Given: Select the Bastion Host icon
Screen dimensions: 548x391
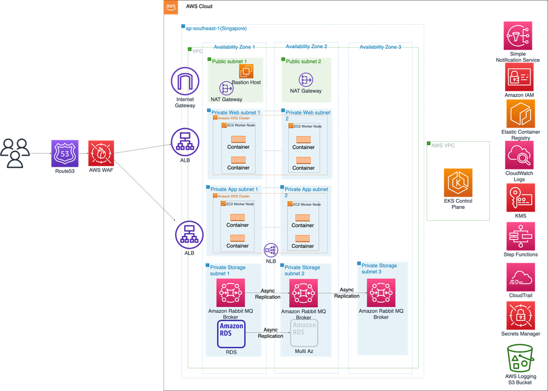Looking at the screenshot, I should pos(246,71).
